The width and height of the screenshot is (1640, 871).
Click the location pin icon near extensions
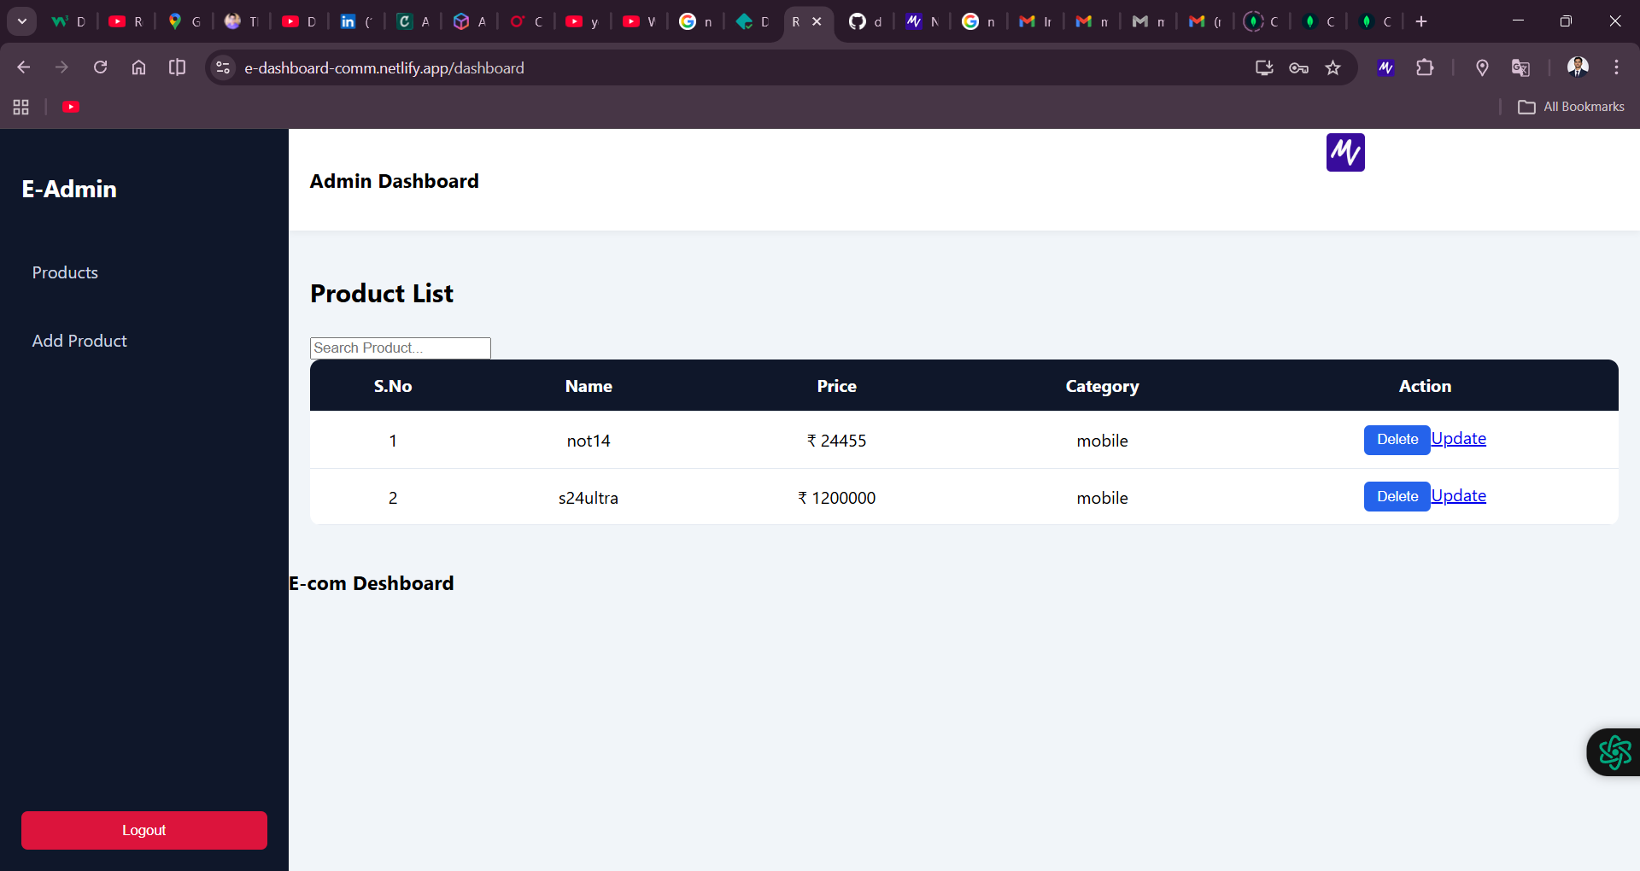1482,67
